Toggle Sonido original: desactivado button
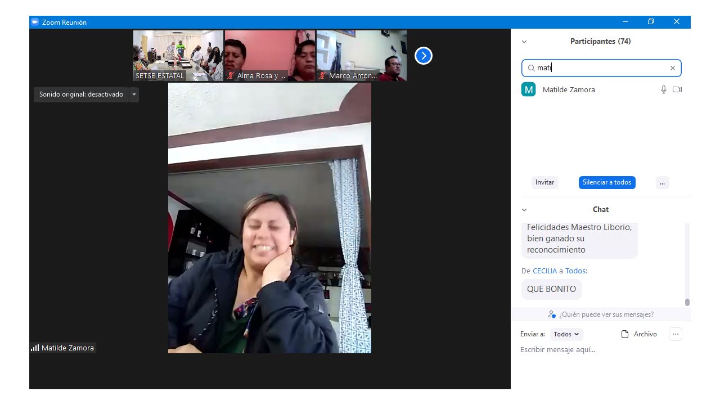Viewport: 720px width, 405px height. click(81, 94)
